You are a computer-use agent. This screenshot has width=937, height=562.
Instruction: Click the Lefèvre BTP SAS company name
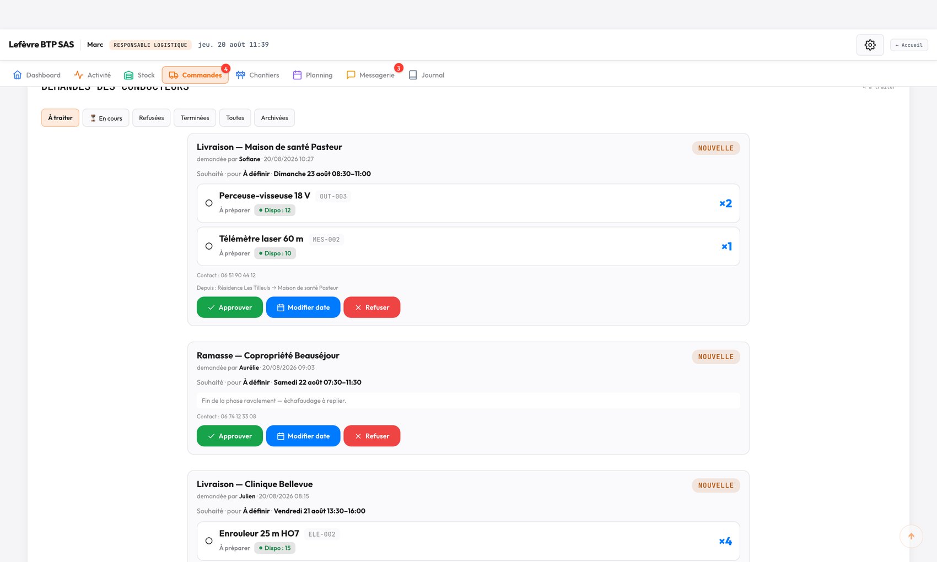(x=41, y=45)
